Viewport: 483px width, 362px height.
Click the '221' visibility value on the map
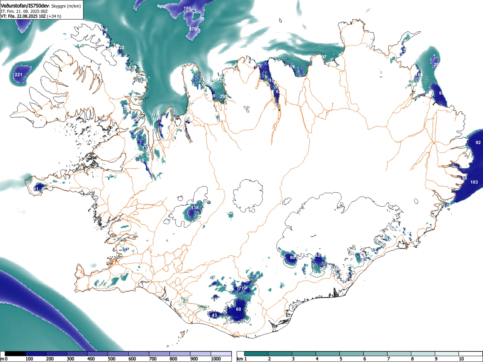click(18, 75)
